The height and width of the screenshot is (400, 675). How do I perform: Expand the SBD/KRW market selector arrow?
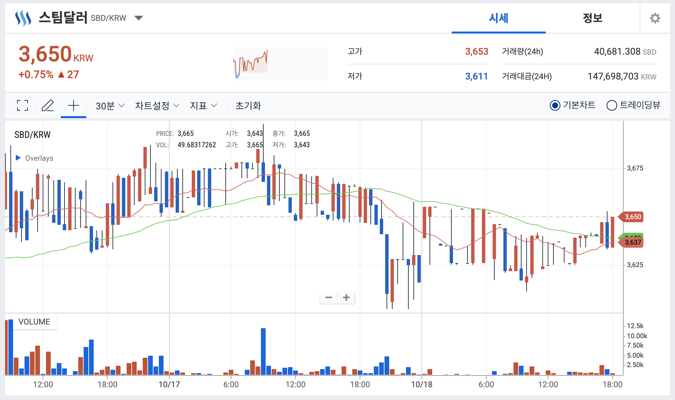click(x=139, y=18)
